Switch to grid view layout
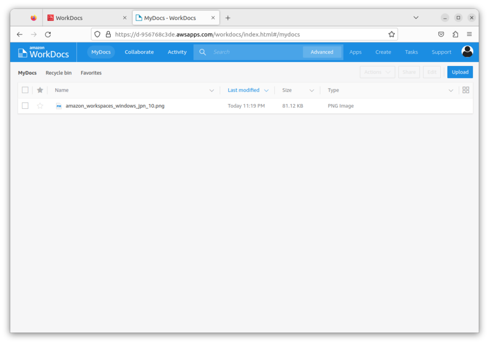This screenshot has width=489, height=344. pyautogui.click(x=466, y=90)
